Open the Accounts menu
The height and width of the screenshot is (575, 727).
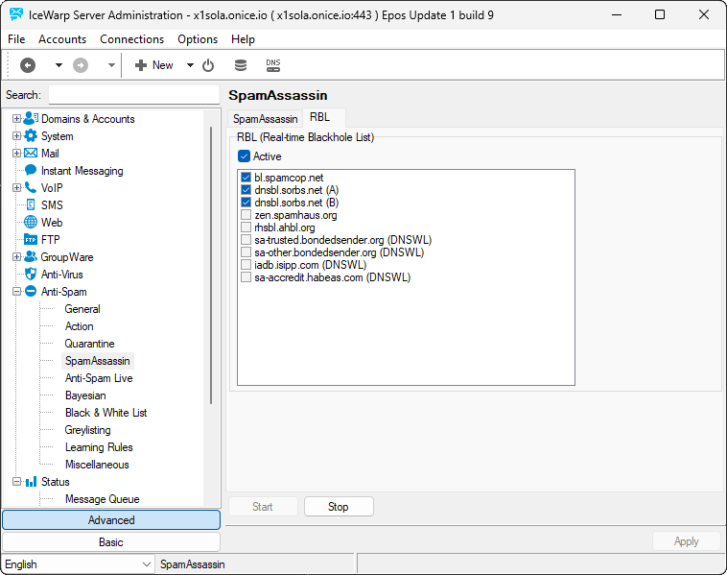[62, 39]
